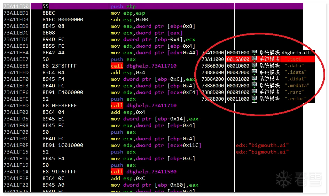
Task: Click the module icon in the dbghelp.dll row
Action: [254, 53]
